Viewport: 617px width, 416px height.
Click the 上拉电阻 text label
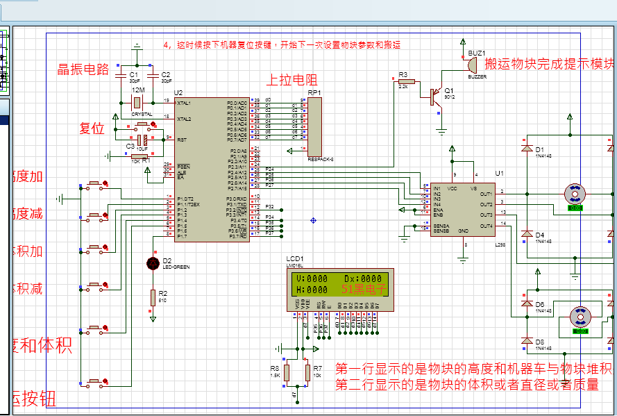click(291, 80)
